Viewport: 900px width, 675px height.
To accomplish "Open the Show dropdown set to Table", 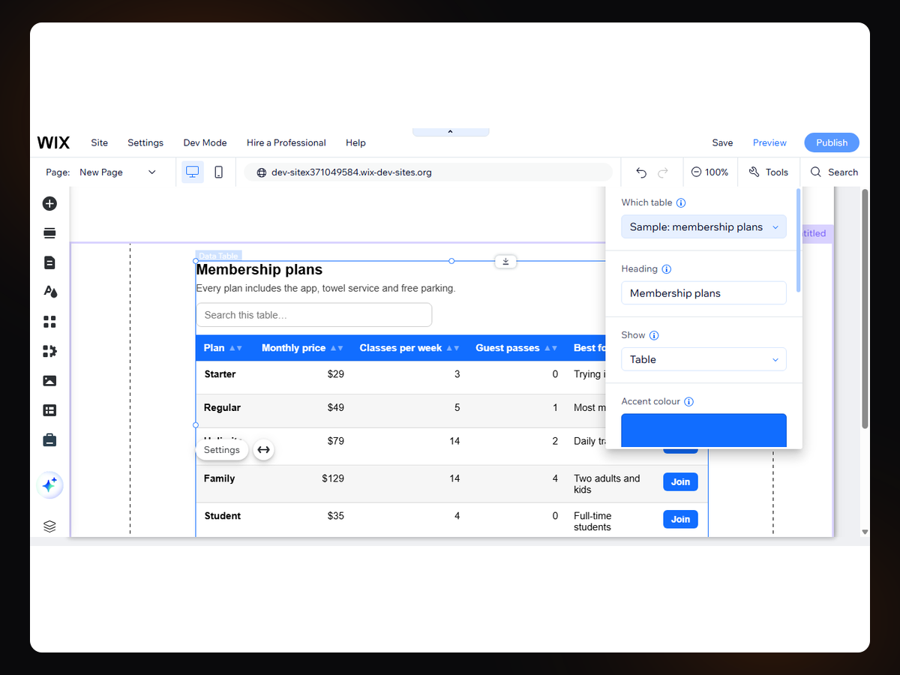I will click(703, 359).
